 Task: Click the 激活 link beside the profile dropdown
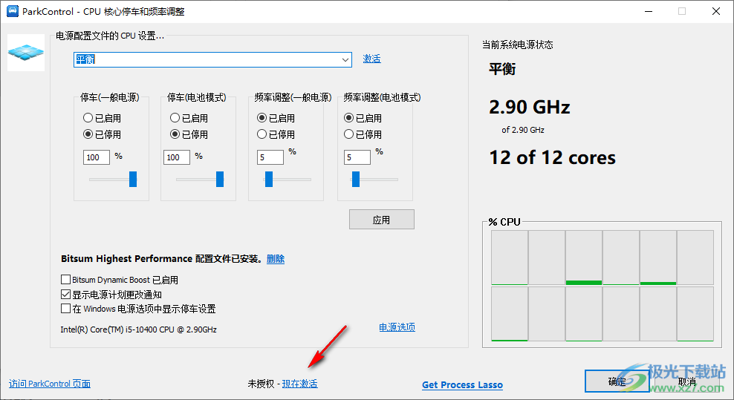tap(371, 59)
